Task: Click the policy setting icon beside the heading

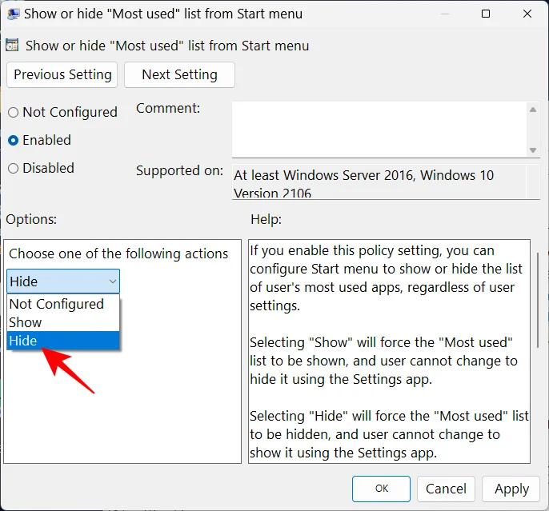Action: (x=12, y=46)
